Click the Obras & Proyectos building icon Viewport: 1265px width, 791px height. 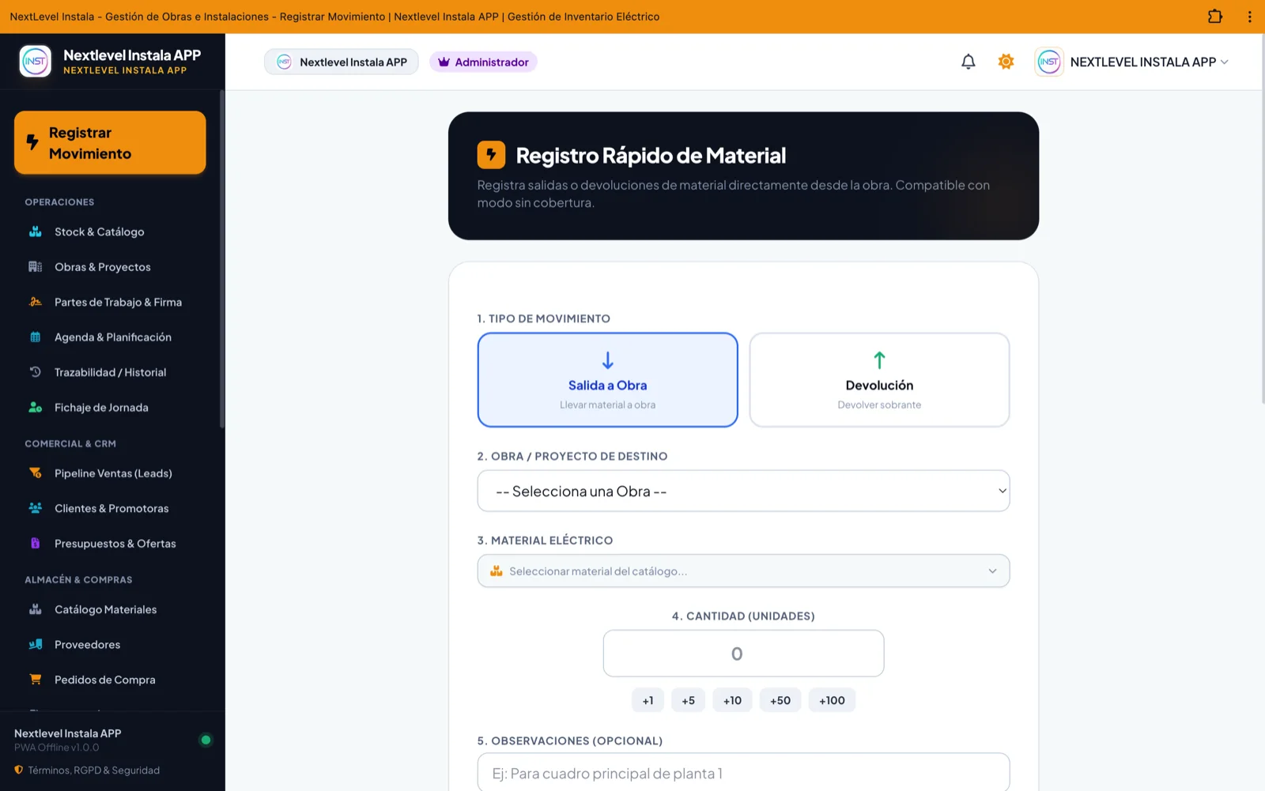[x=36, y=267]
